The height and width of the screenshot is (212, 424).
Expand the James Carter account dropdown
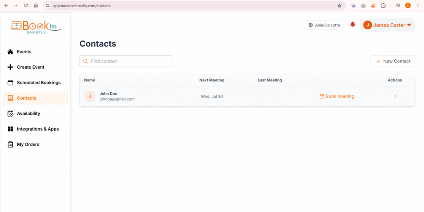pos(388,25)
